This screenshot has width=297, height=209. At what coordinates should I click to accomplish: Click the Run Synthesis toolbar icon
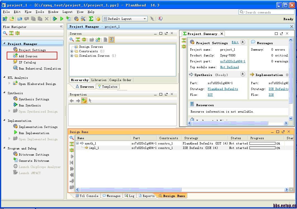[x=55, y=19]
